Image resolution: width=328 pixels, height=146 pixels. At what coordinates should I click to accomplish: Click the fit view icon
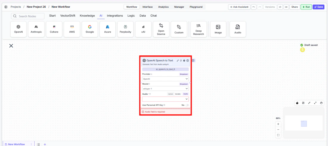coord(278,135)
